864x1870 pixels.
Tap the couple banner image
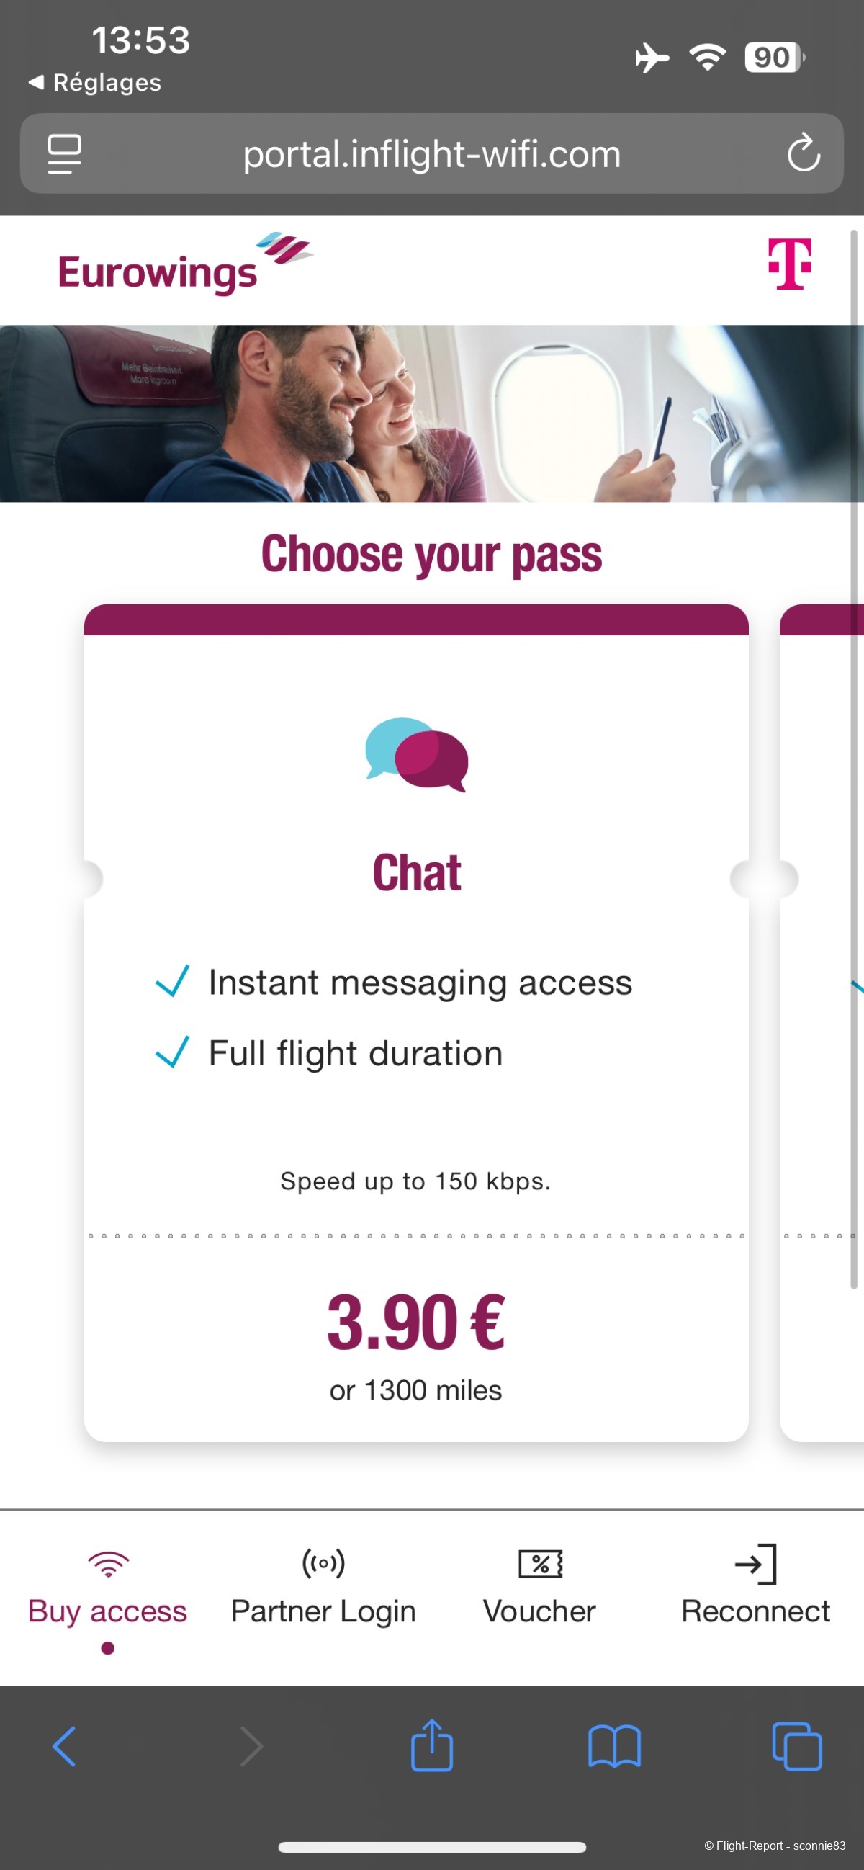click(x=431, y=413)
